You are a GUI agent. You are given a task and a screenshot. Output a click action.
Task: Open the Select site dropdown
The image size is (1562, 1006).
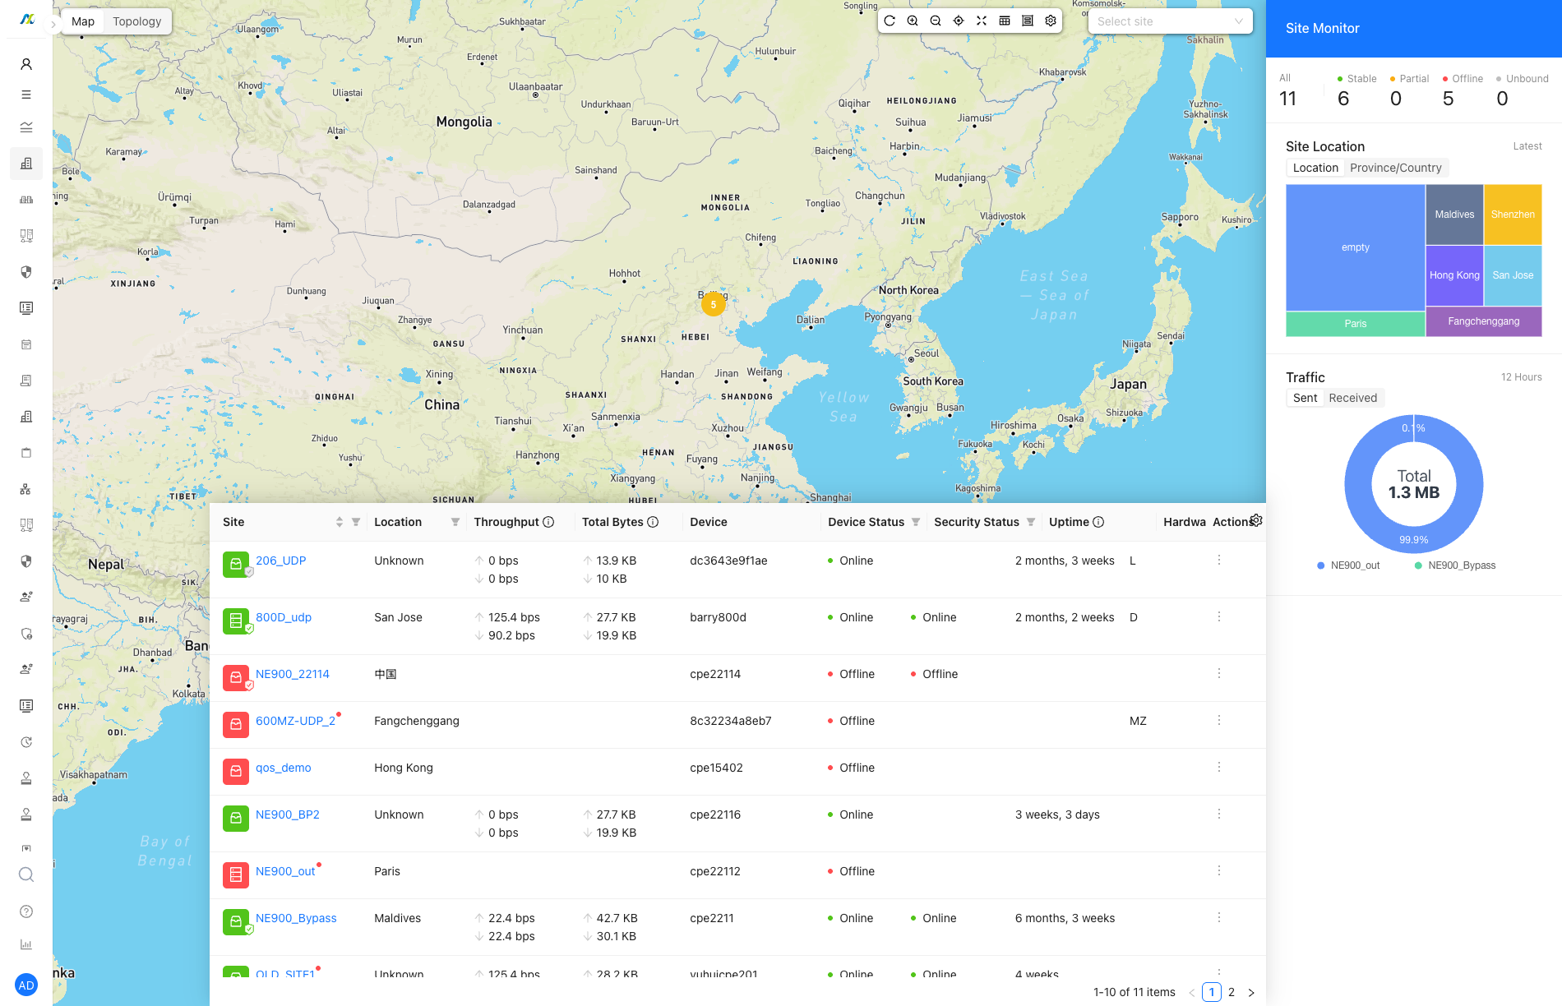pyautogui.click(x=1170, y=21)
